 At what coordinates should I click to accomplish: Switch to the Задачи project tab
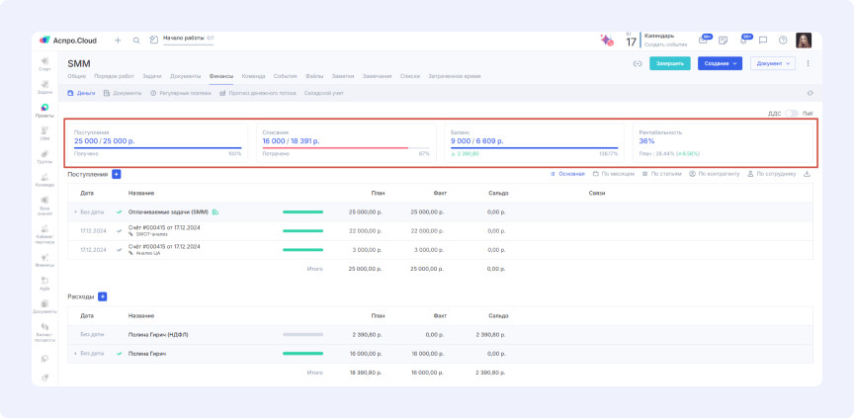click(151, 76)
